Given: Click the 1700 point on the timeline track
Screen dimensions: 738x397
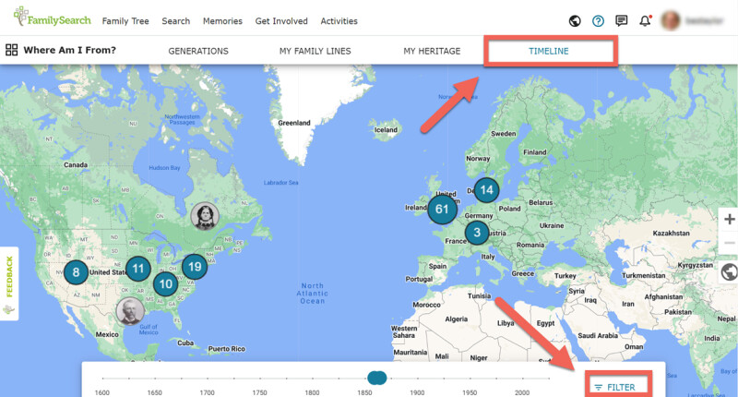Looking at the screenshot, I should 207,379.
